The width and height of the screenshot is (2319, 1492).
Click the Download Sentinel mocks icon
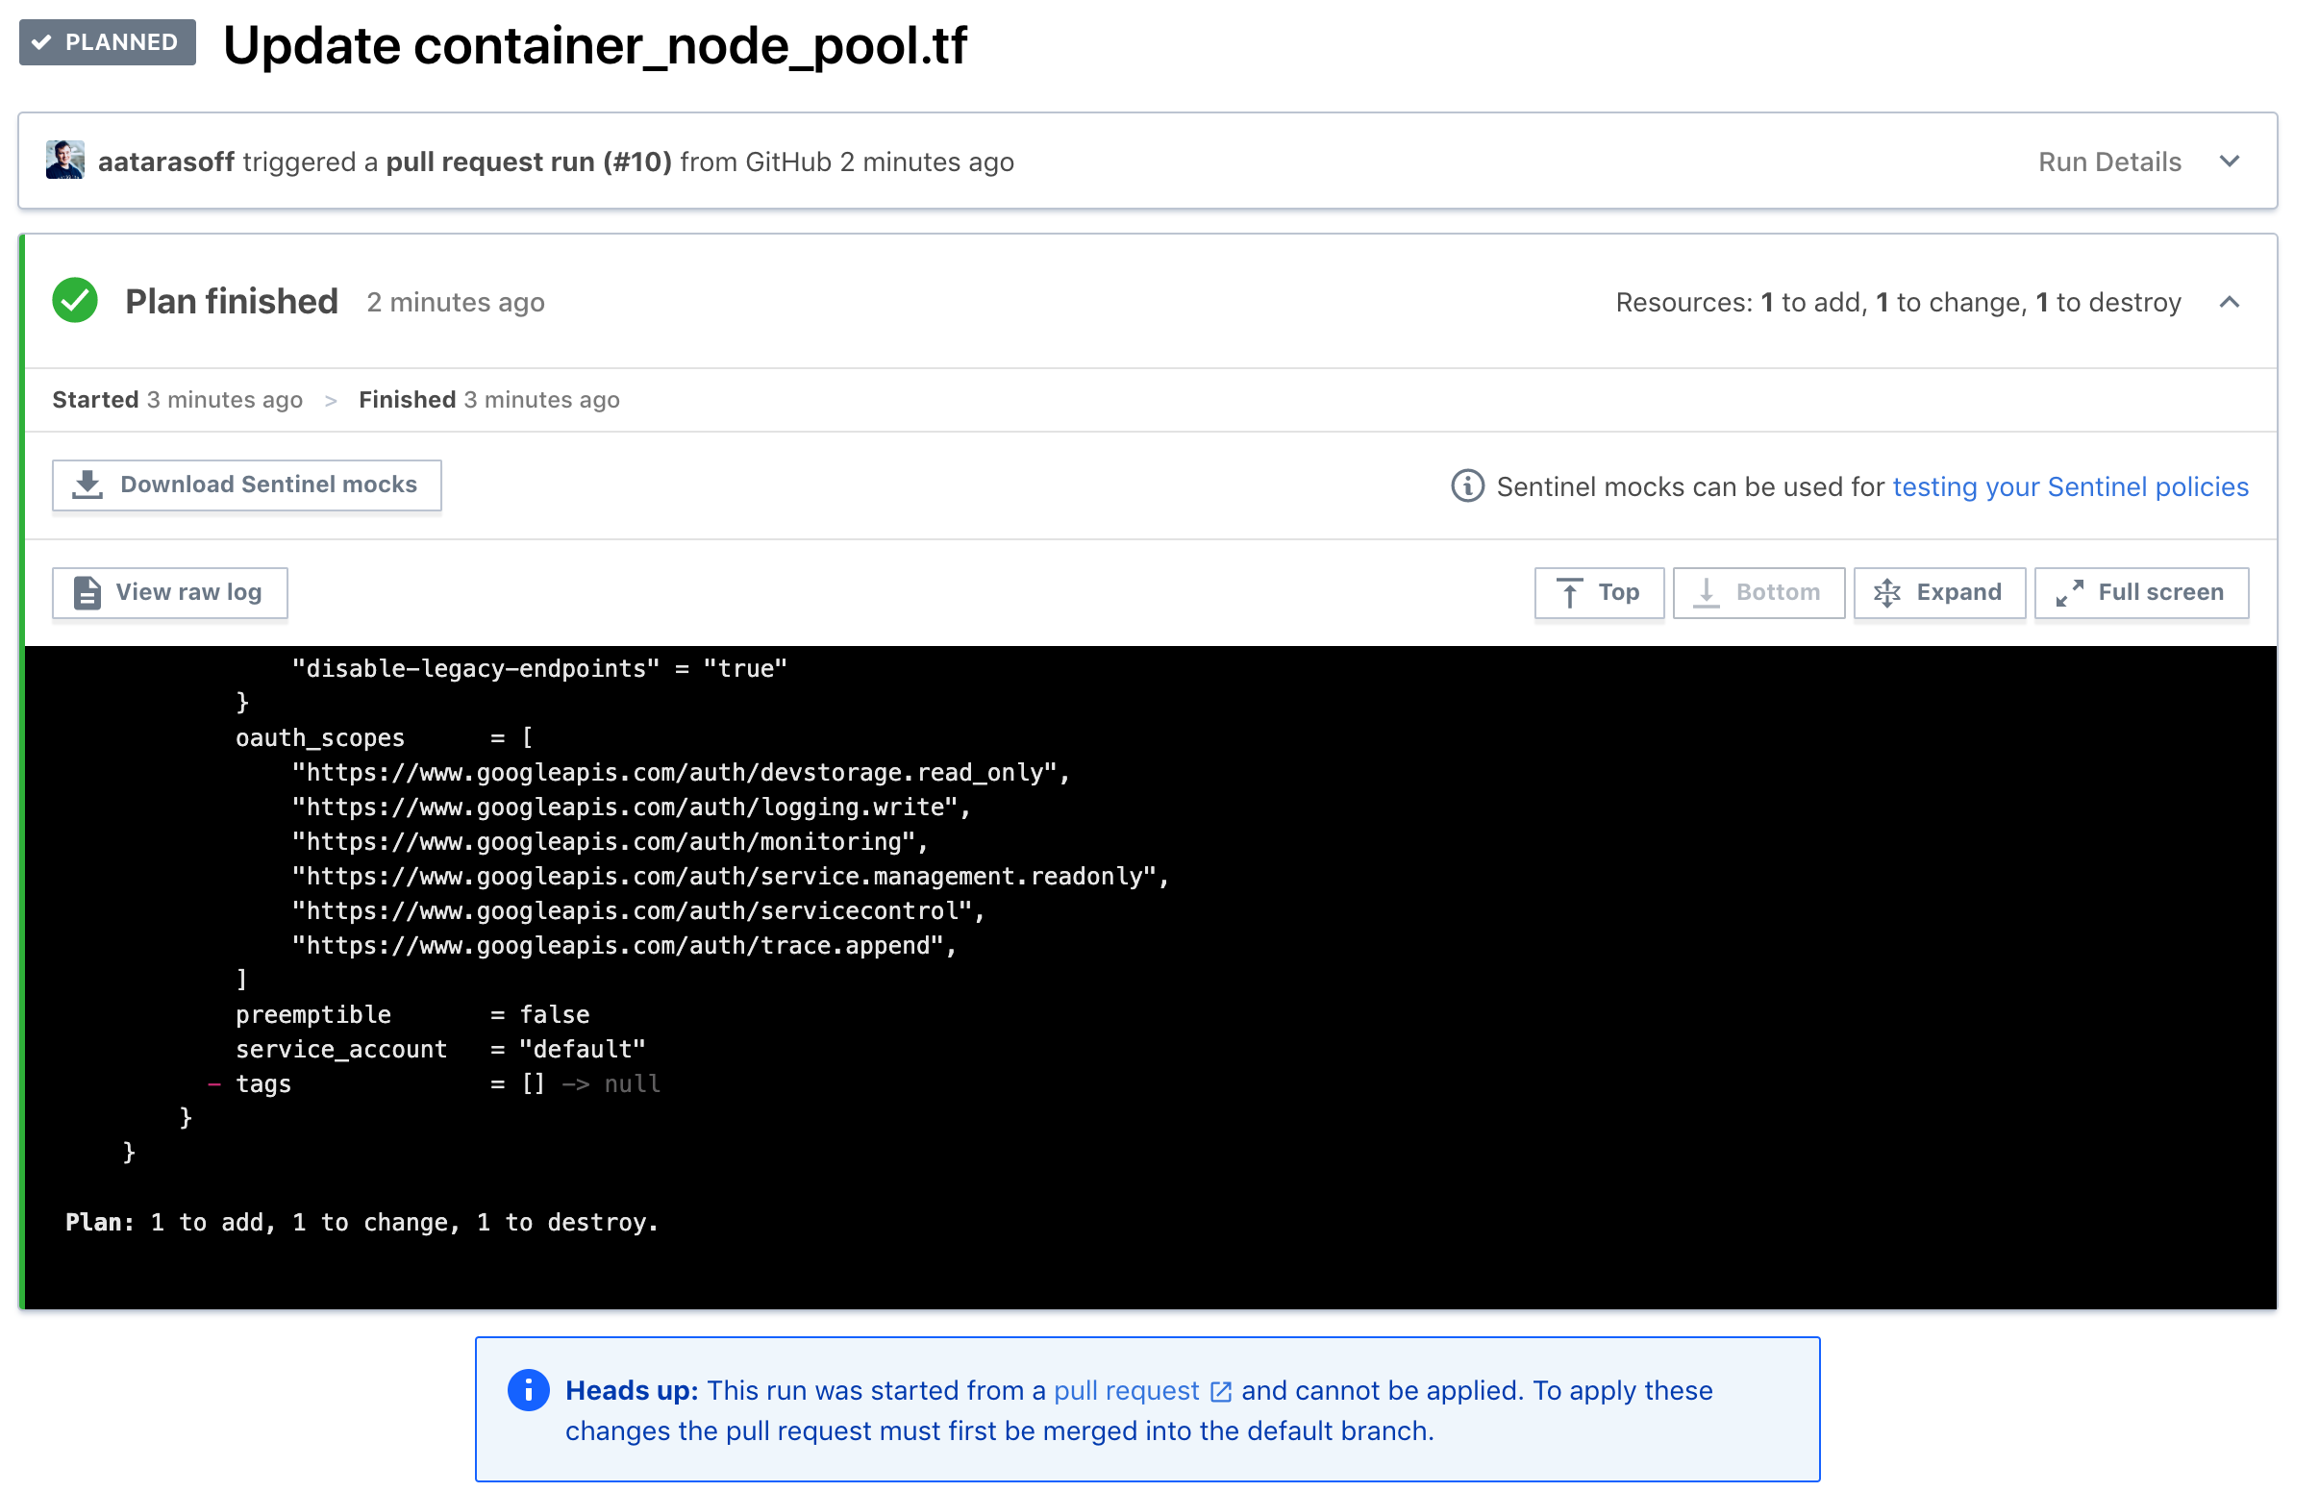[87, 485]
